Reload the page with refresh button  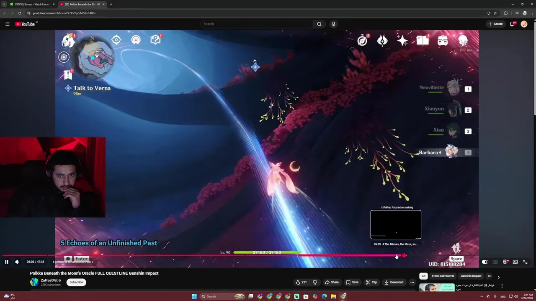click(x=19, y=13)
